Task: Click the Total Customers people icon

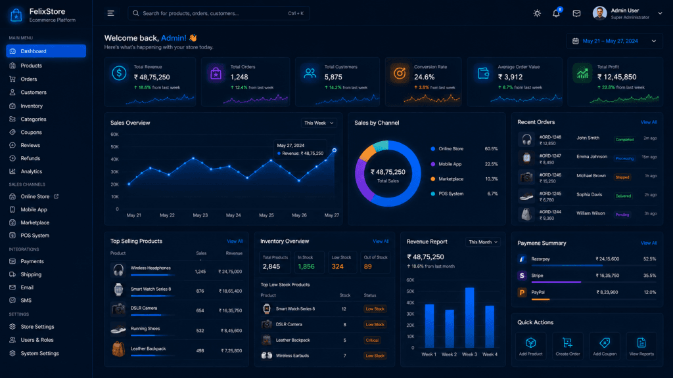Action: pos(310,73)
